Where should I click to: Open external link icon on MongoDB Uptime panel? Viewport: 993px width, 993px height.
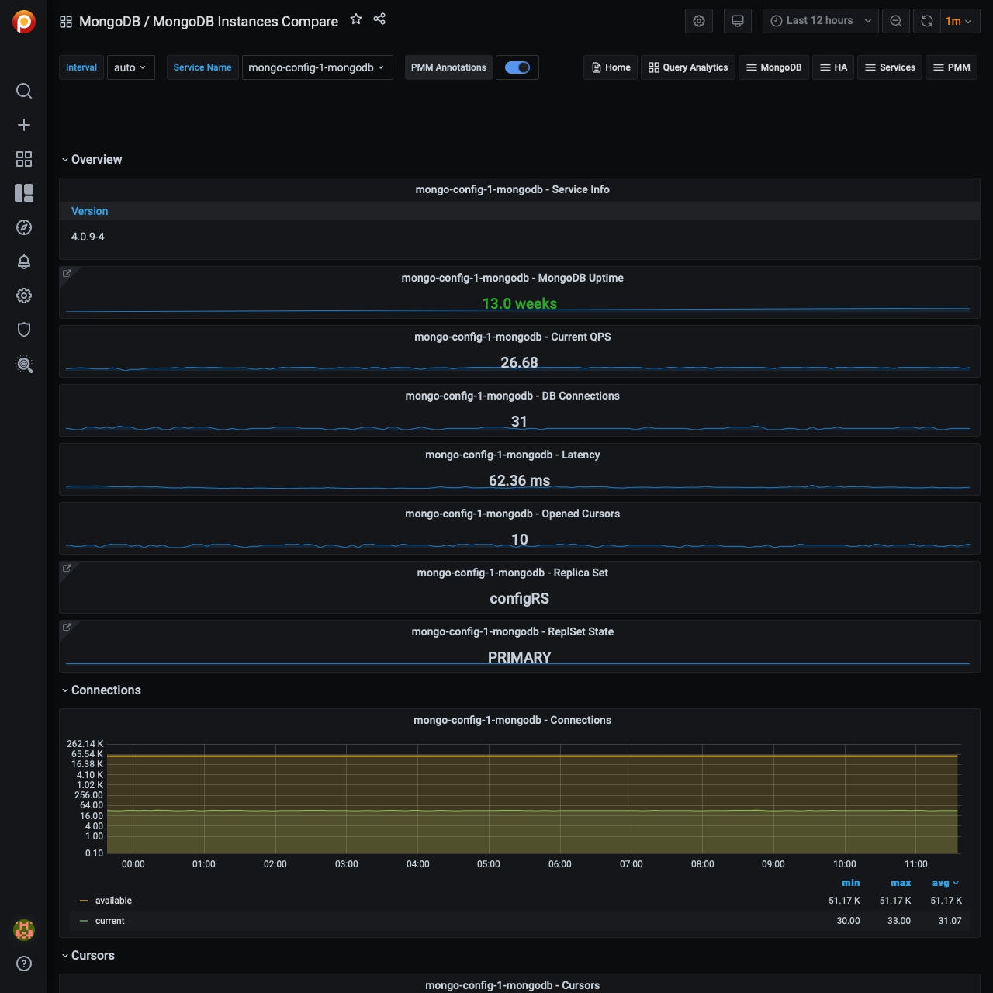[x=67, y=273]
